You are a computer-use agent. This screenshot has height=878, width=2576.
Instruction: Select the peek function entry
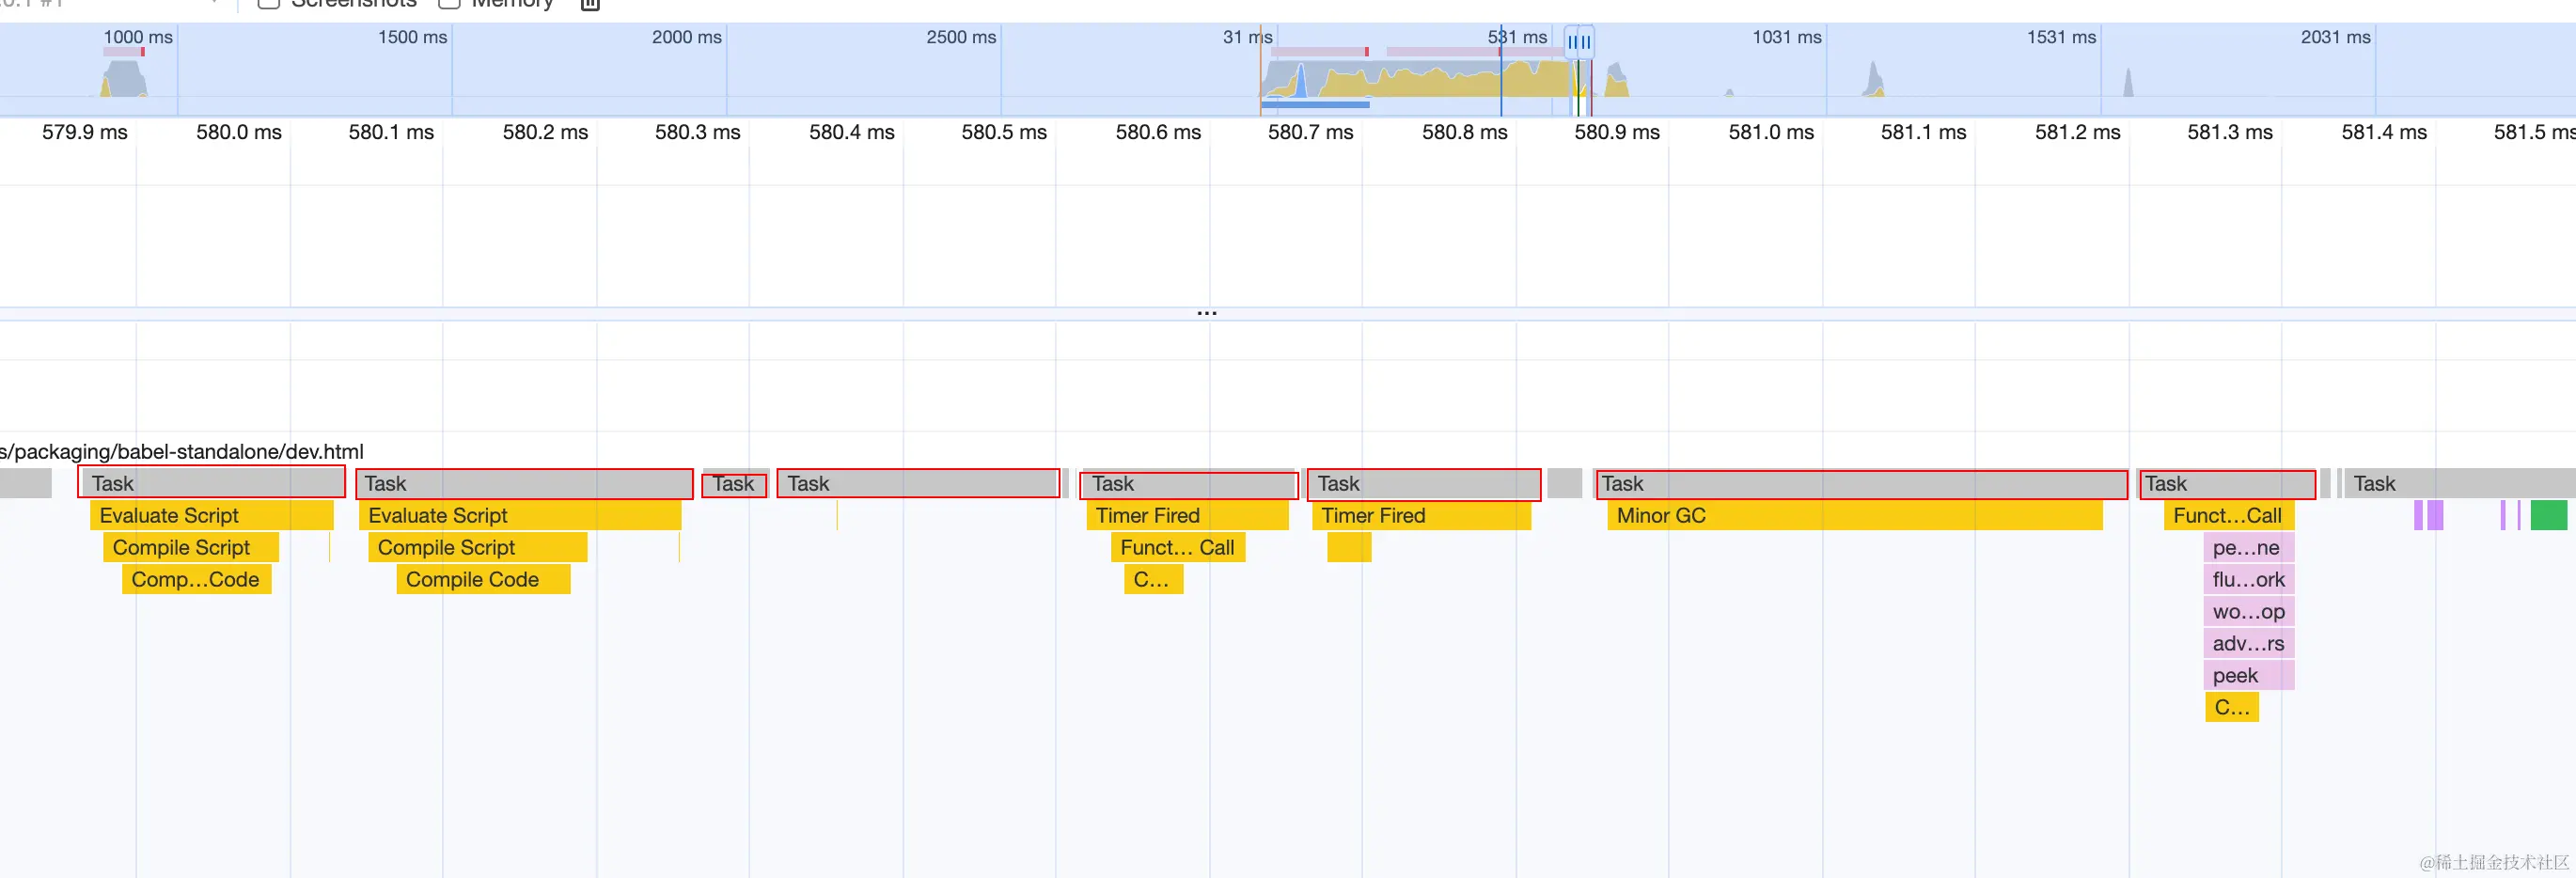(x=2248, y=675)
